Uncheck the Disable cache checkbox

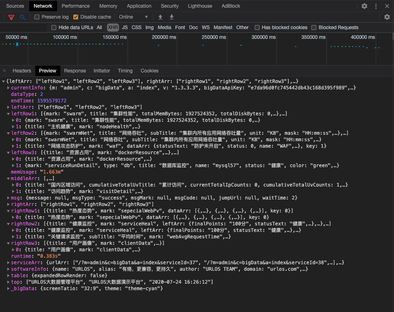76,17
